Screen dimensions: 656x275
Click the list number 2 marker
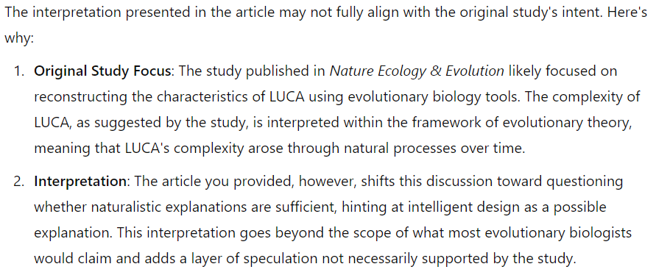pos(19,182)
